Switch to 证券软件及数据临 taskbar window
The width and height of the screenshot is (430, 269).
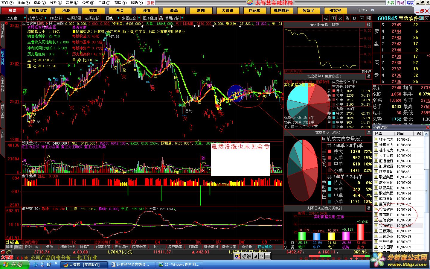pyautogui.click(x=132, y=265)
